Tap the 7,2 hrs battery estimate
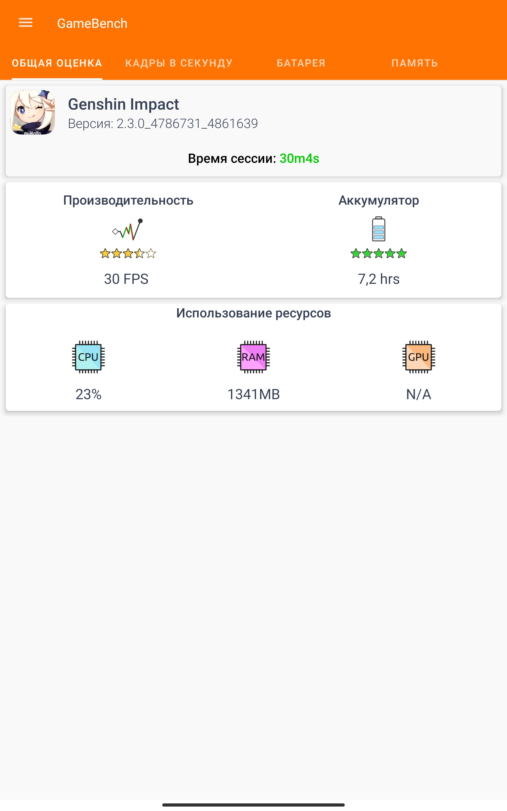 pos(379,279)
